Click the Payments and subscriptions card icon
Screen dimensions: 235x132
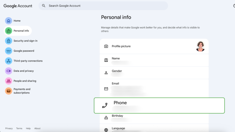coord(9,91)
